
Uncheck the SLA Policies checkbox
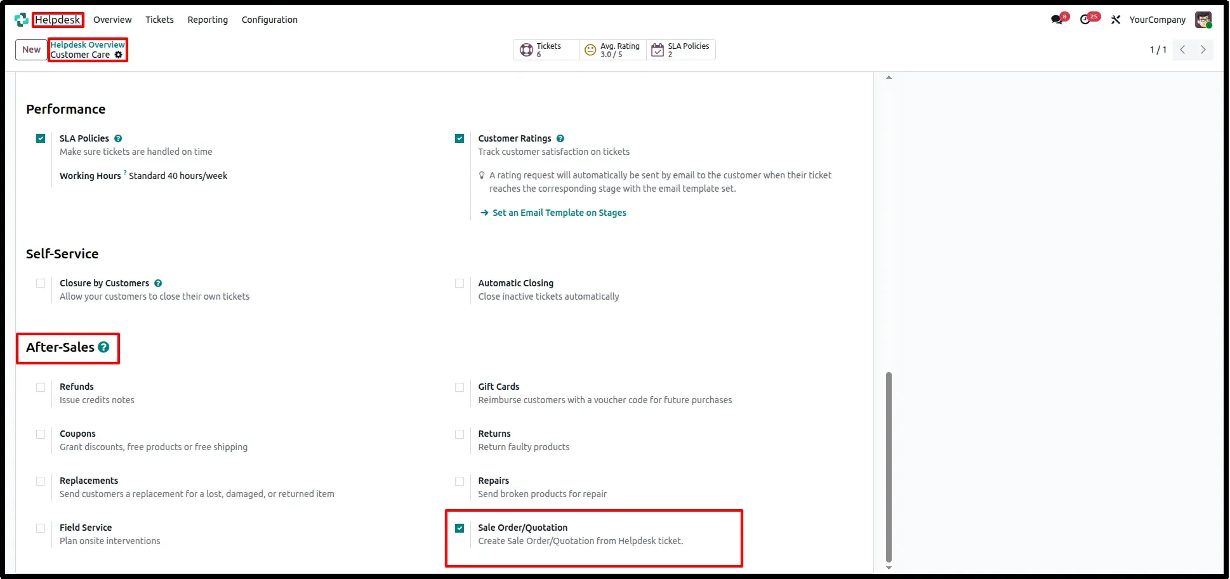coord(41,138)
